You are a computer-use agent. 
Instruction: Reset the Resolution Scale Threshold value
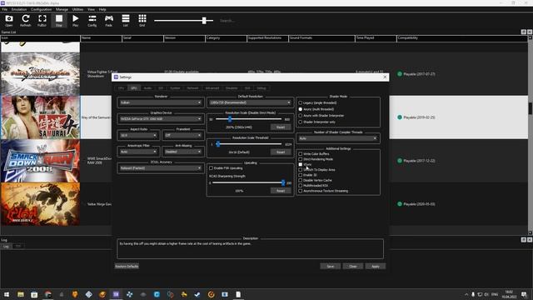point(281,152)
